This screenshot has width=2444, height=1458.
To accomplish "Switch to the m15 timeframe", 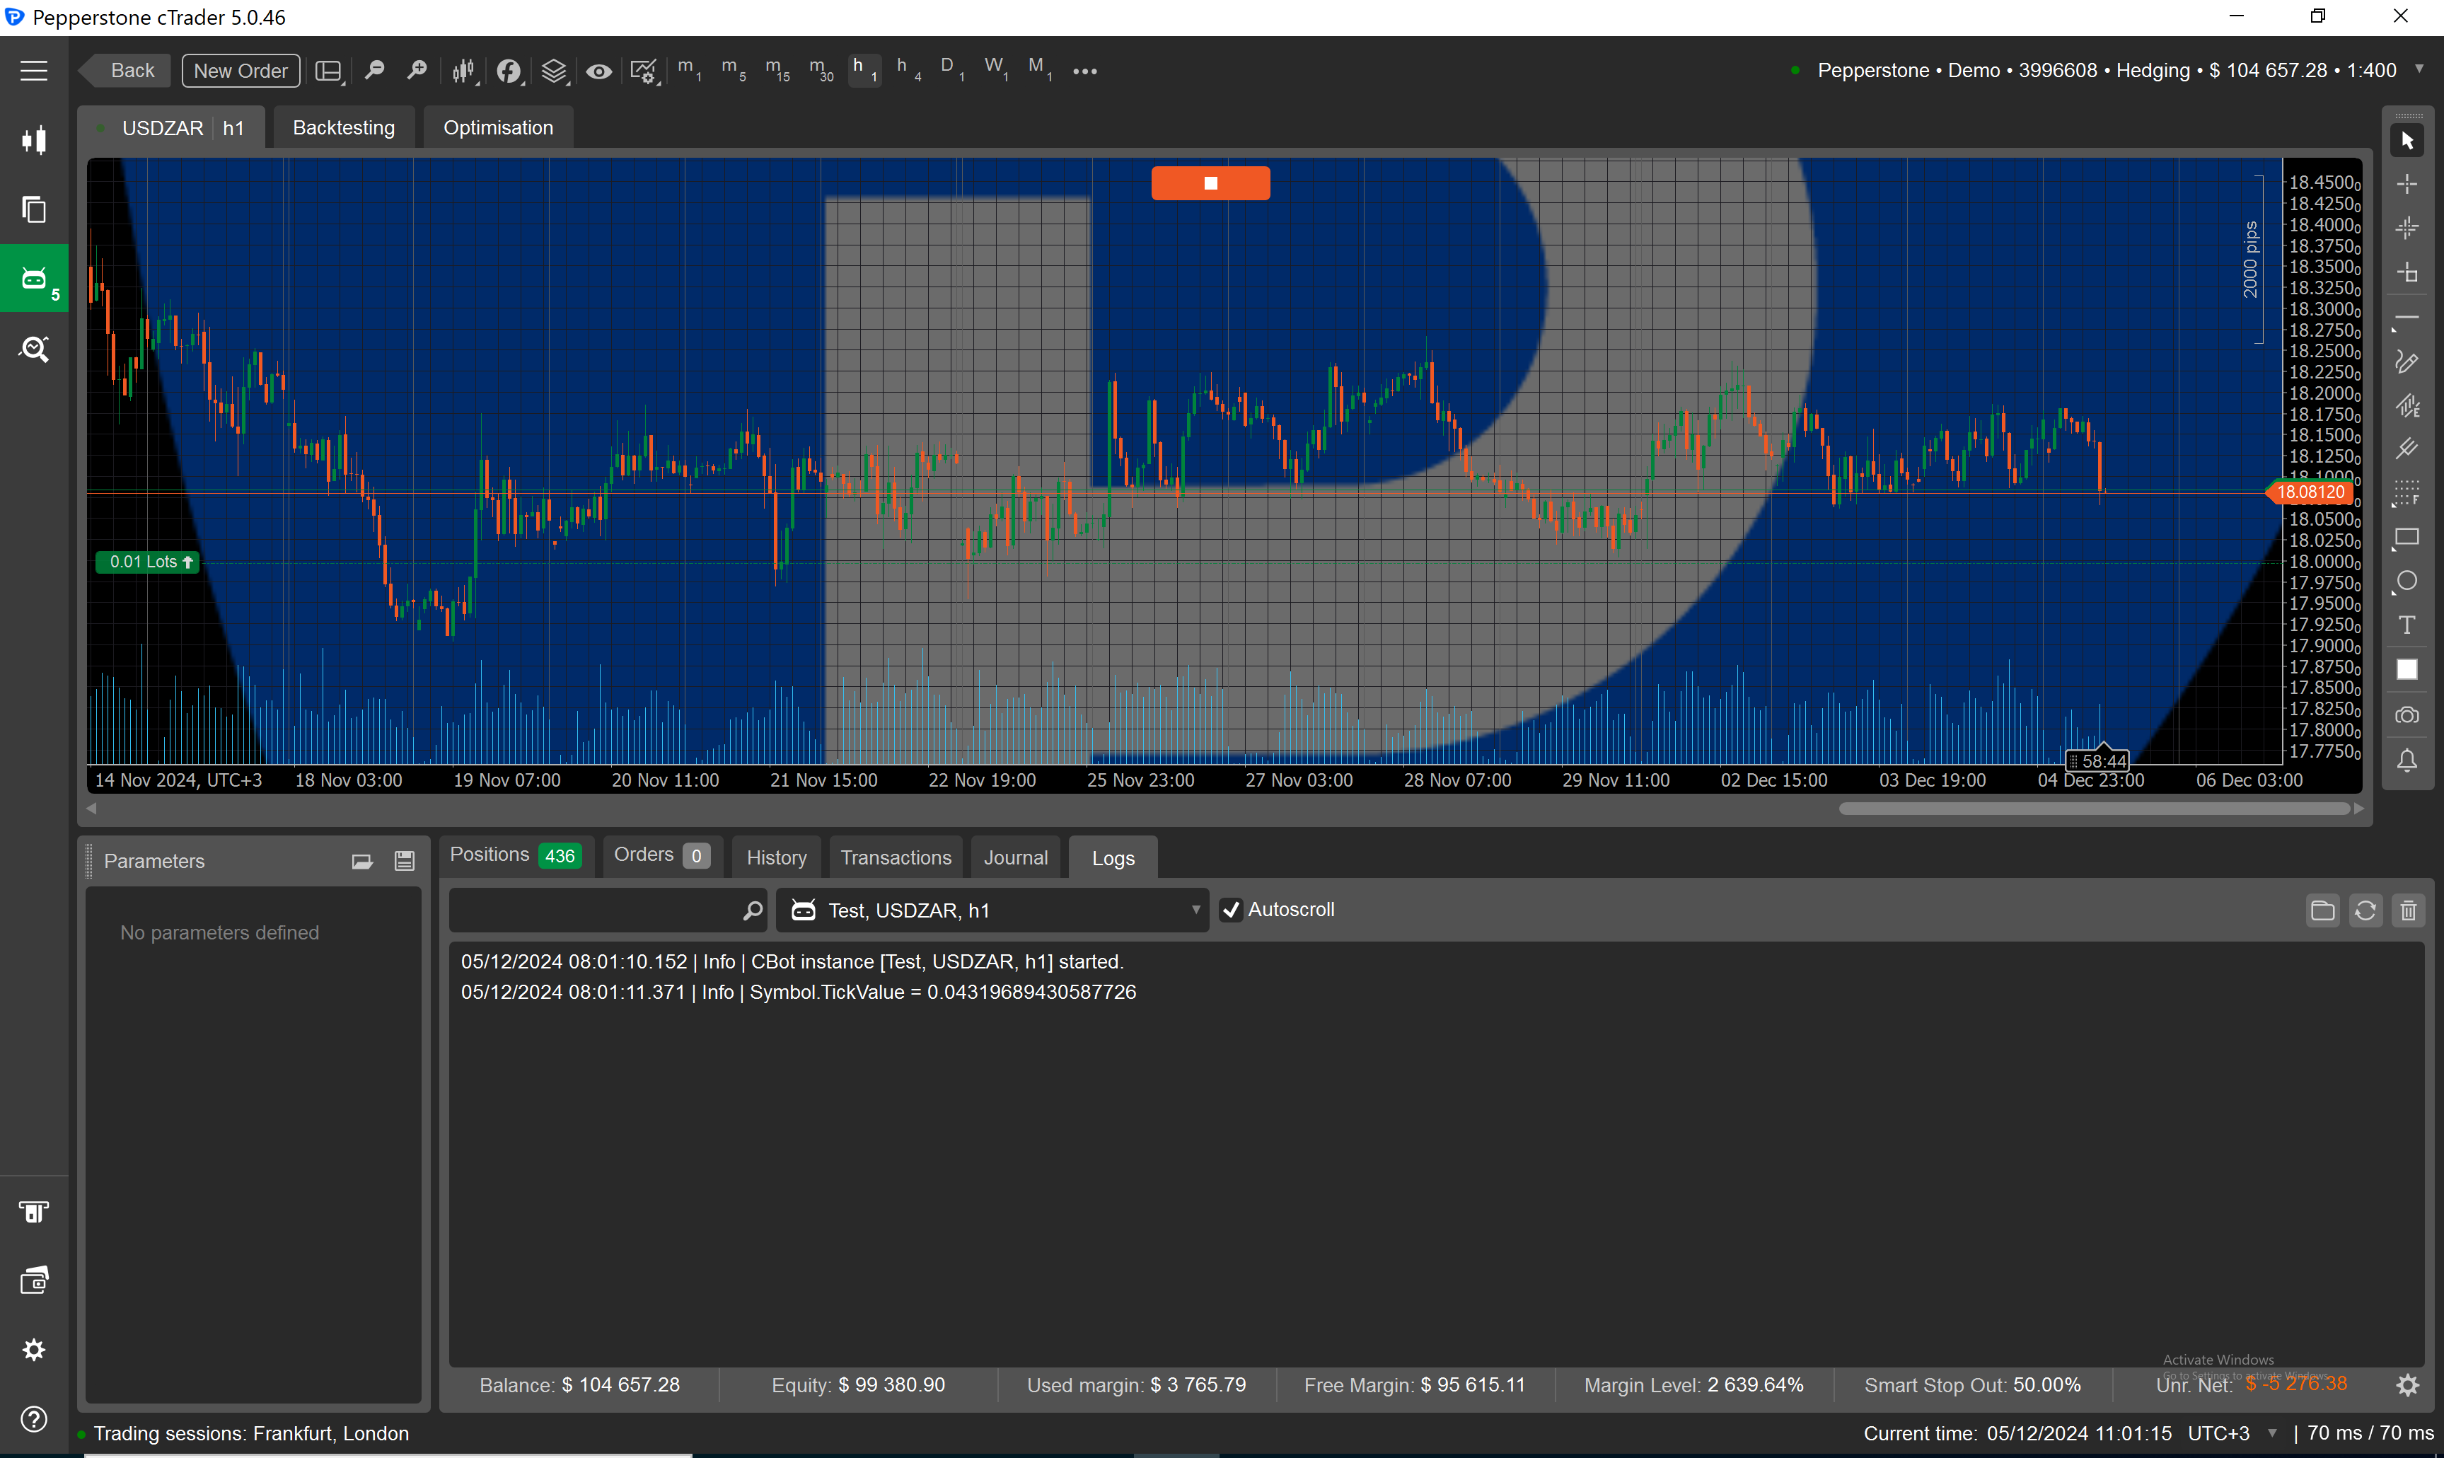I will pos(777,69).
